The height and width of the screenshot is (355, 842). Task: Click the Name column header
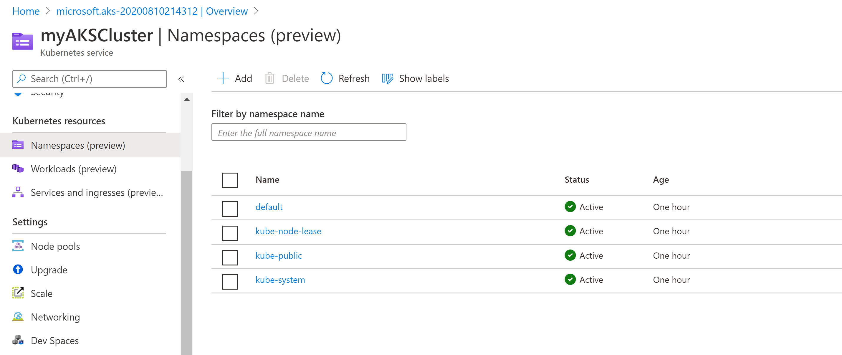(267, 179)
